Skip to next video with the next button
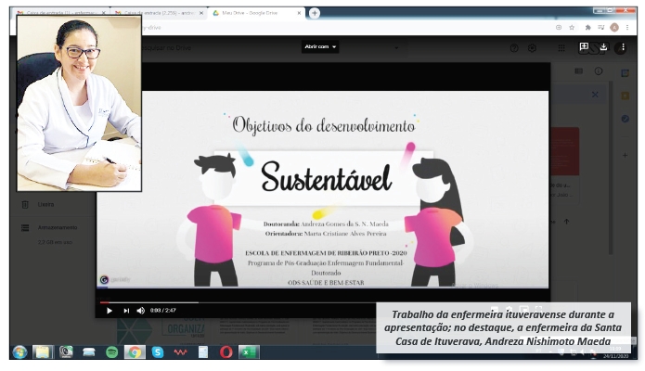The image size is (645, 371). (126, 311)
